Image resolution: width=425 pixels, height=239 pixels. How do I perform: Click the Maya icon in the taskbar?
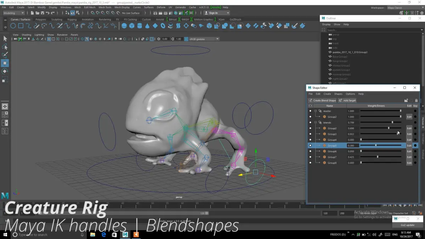tap(125, 234)
